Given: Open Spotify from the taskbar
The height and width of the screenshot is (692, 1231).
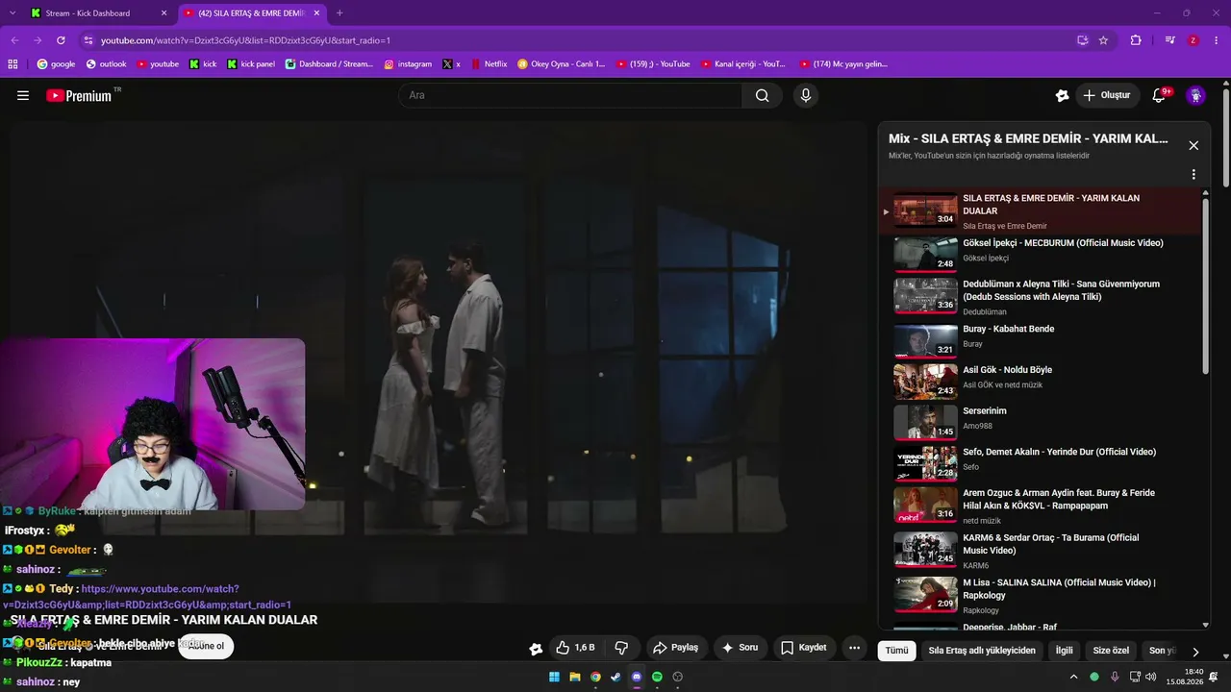Looking at the screenshot, I should 657,677.
